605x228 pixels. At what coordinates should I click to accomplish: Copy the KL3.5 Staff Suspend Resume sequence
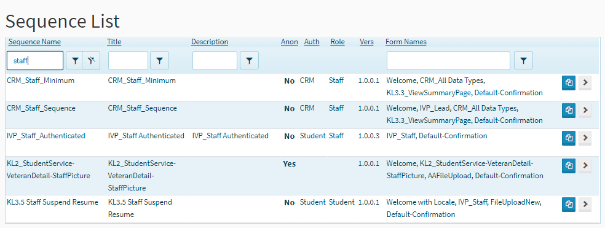[568, 205]
